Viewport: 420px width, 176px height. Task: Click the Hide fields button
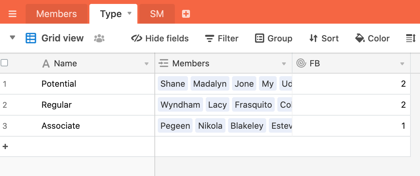click(x=160, y=38)
